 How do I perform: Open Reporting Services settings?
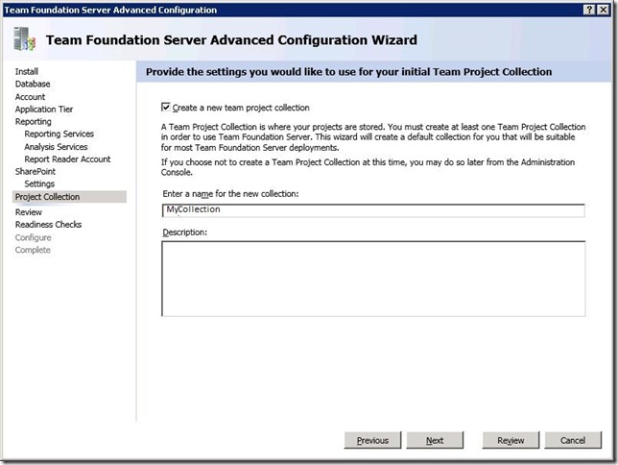tap(59, 135)
